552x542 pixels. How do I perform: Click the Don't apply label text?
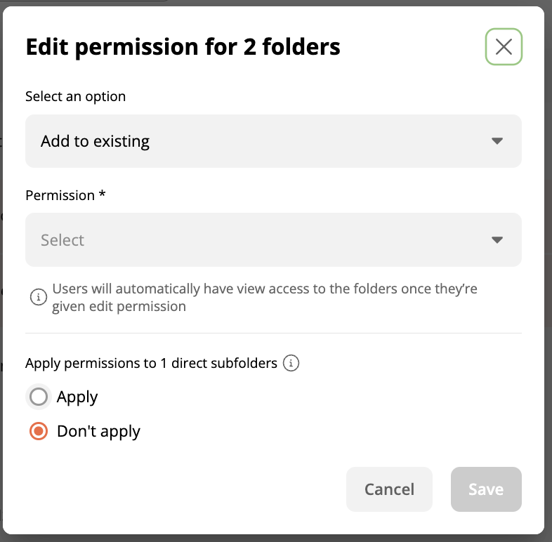tap(98, 432)
